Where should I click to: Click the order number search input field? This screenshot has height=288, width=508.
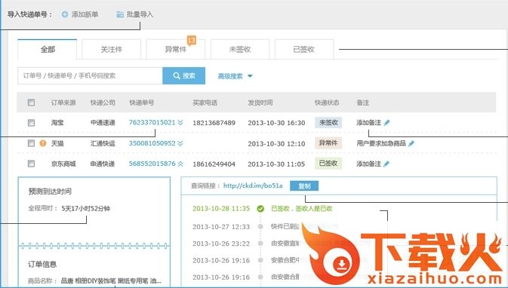tap(90, 75)
